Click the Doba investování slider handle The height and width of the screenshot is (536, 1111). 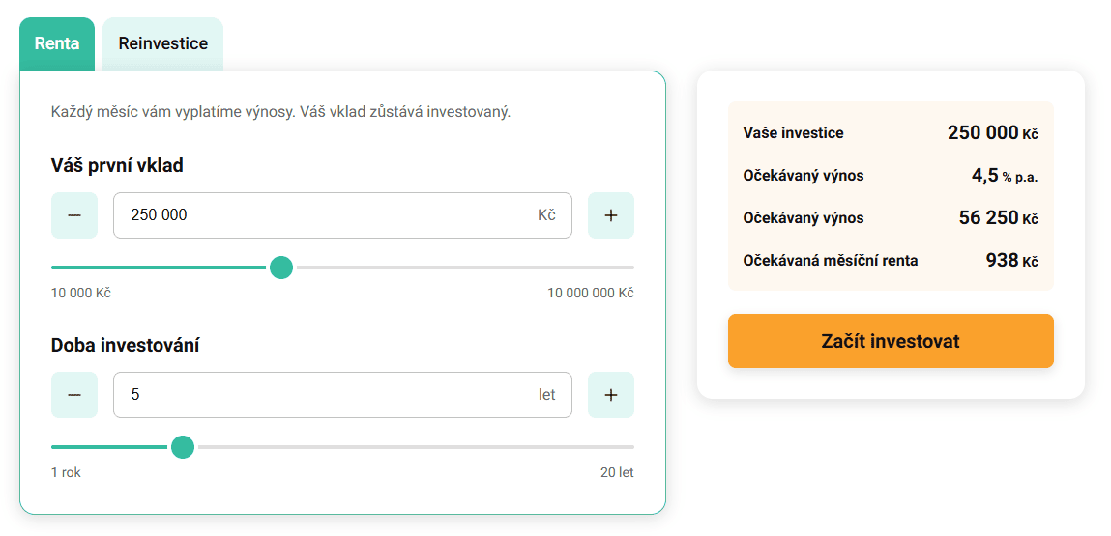[183, 447]
